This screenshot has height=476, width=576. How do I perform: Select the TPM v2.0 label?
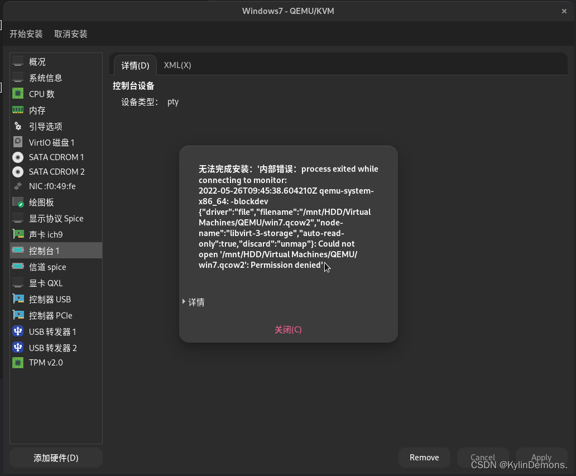click(x=46, y=363)
